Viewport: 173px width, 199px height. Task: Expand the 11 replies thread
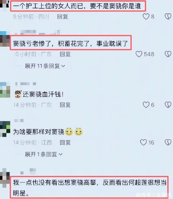point(45,66)
